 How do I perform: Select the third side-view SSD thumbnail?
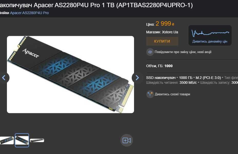(37, 140)
